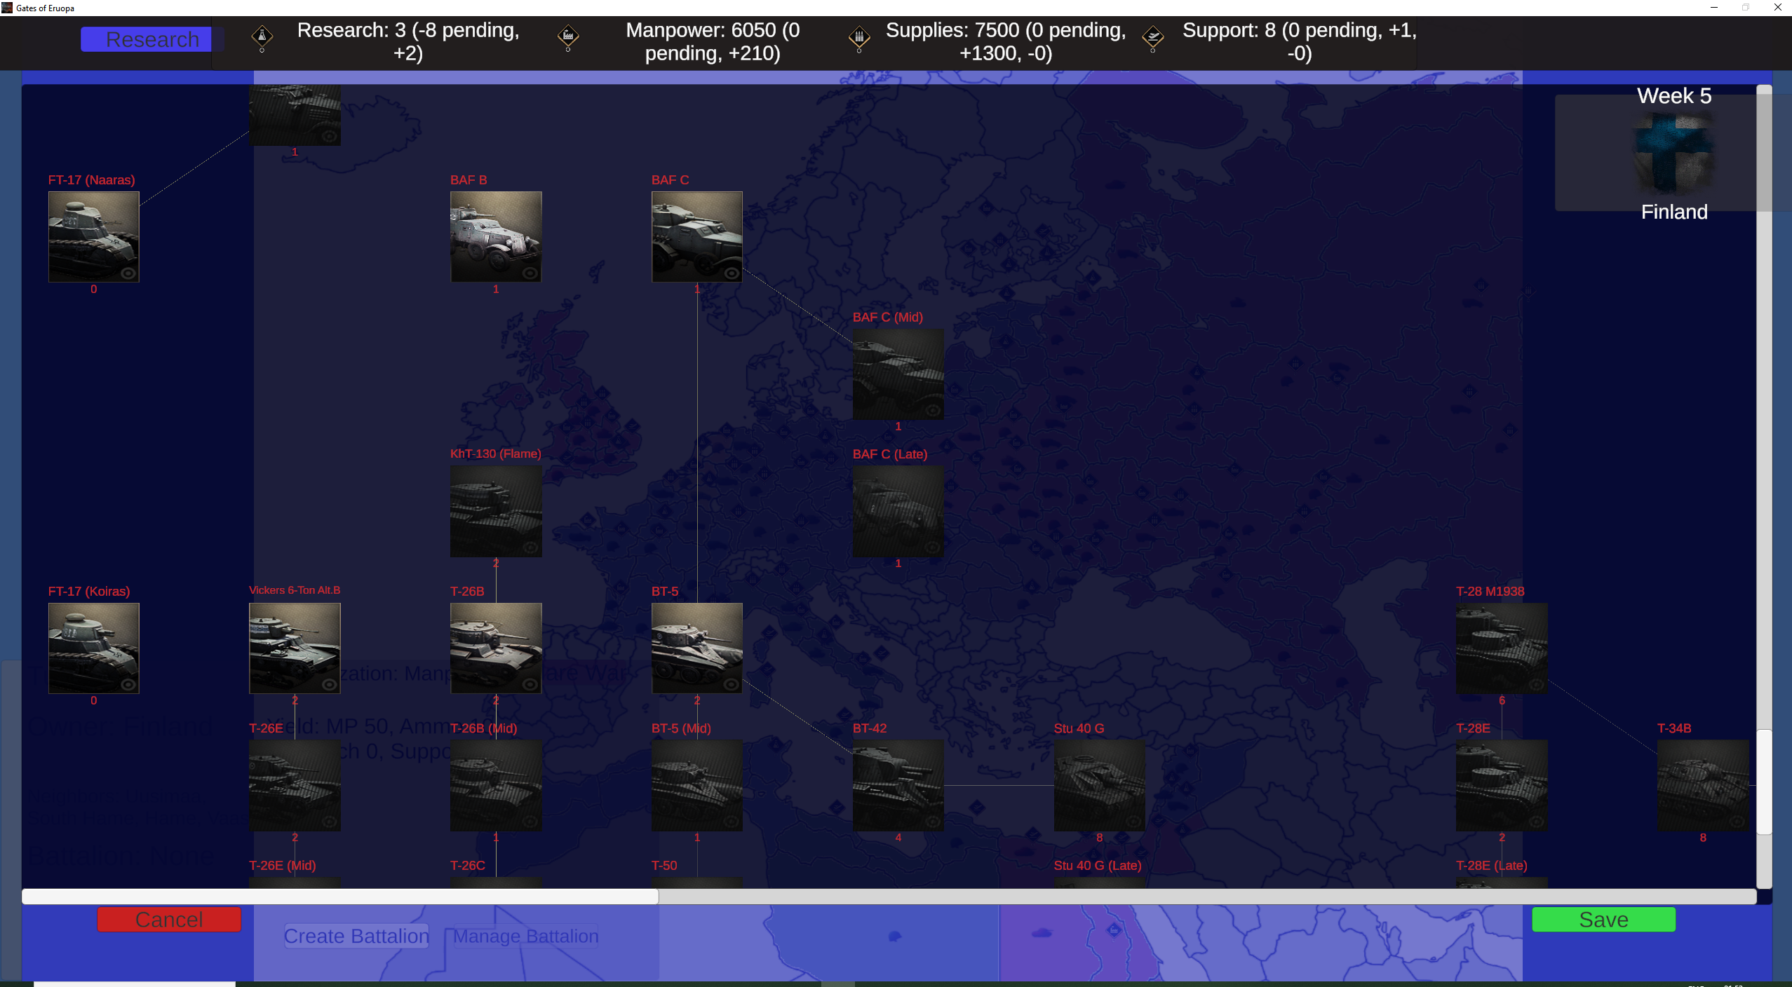Click the Support: 8 readout
The height and width of the screenshot is (987, 1792).
1300,41
